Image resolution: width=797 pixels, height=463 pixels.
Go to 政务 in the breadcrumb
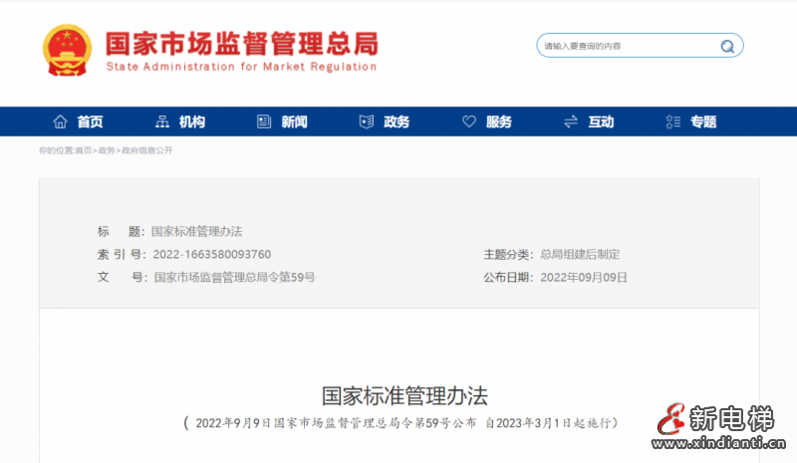click(x=106, y=150)
